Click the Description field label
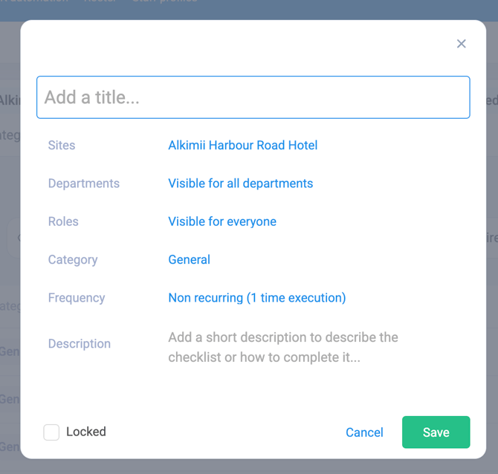 tap(80, 344)
